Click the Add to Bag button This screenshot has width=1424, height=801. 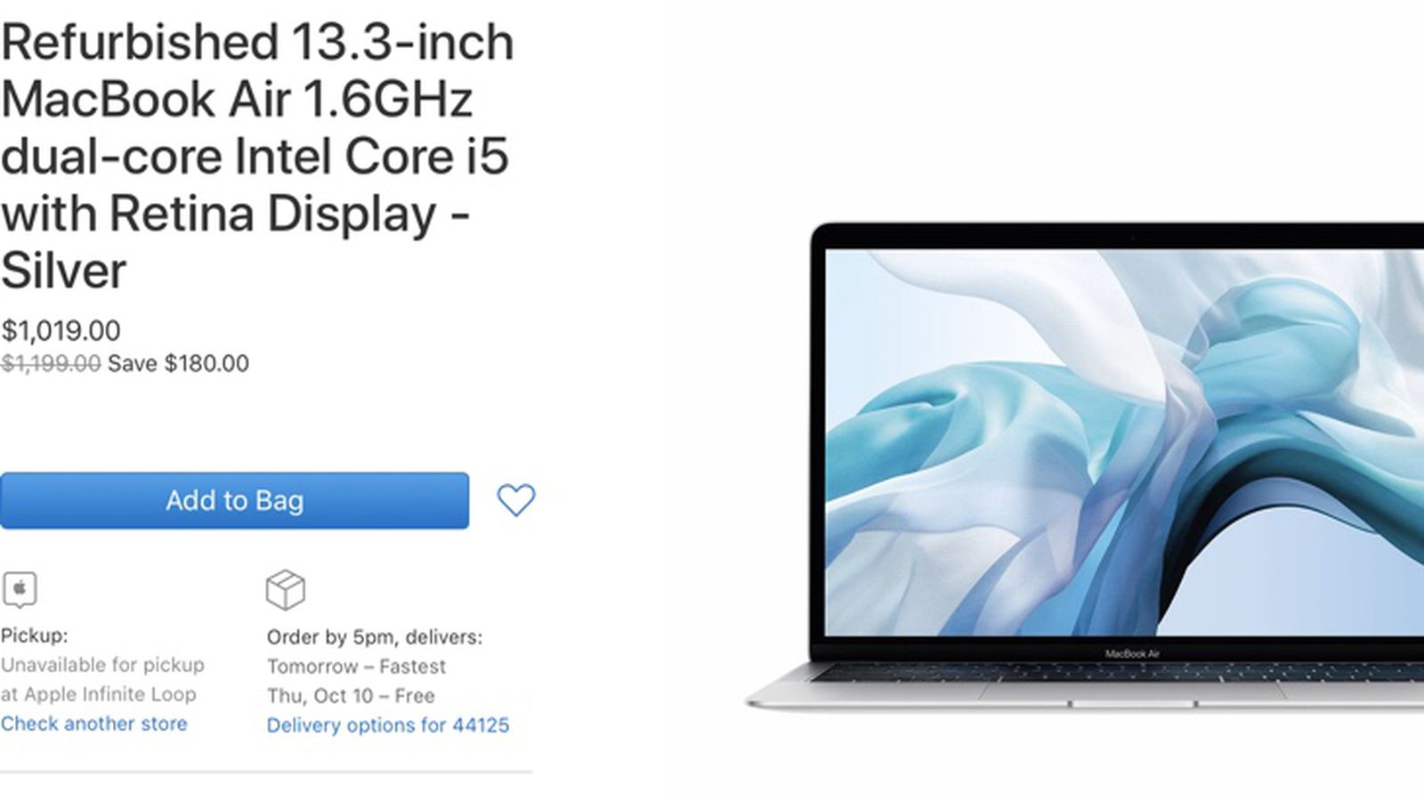tap(234, 500)
